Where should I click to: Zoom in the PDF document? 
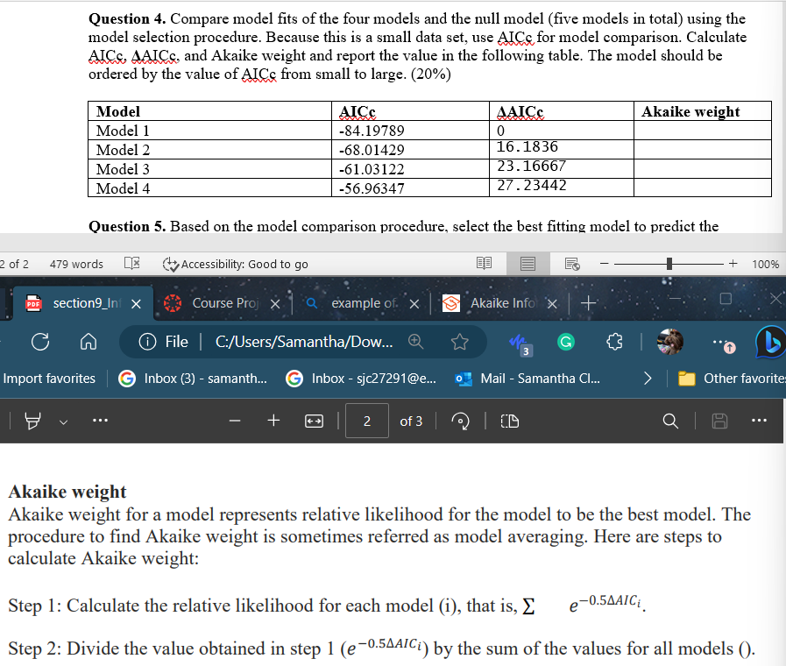click(273, 421)
